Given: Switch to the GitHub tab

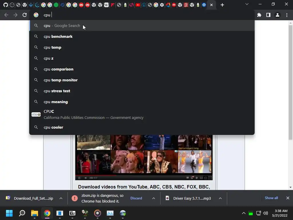Looking at the screenshot, I should click(6, 5).
